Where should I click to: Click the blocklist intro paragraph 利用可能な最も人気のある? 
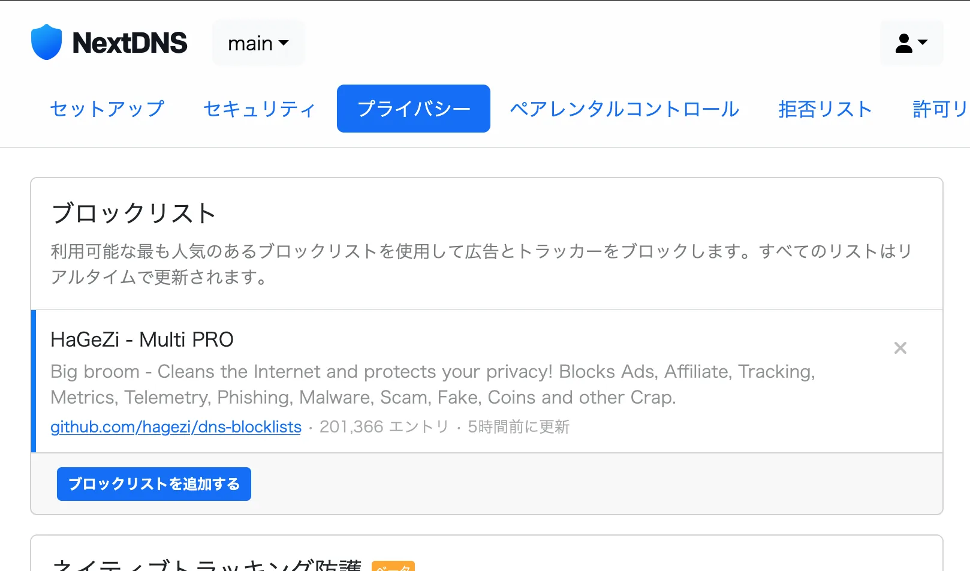pyautogui.click(x=481, y=264)
